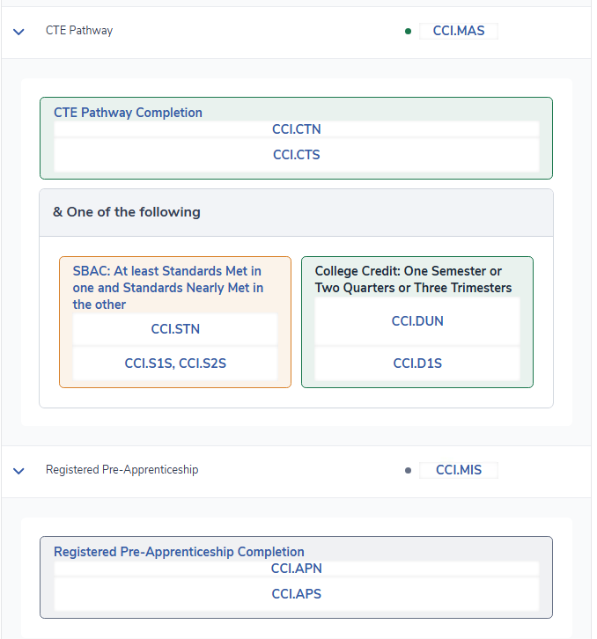This screenshot has width=597, height=639.
Task: Open the CCI.APS indicator link
Action: pyautogui.click(x=296, y=594)
